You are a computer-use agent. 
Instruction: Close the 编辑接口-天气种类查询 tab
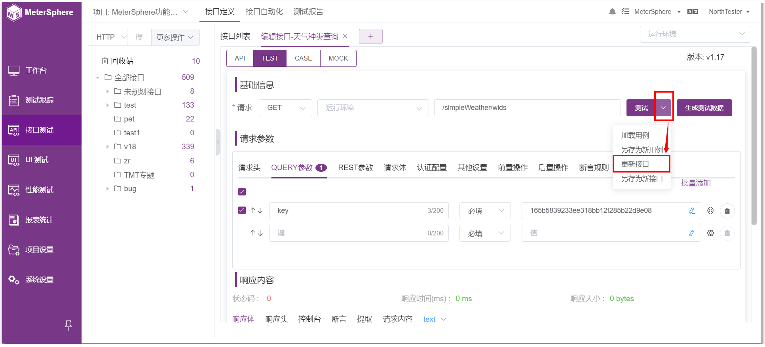[345, 36]
